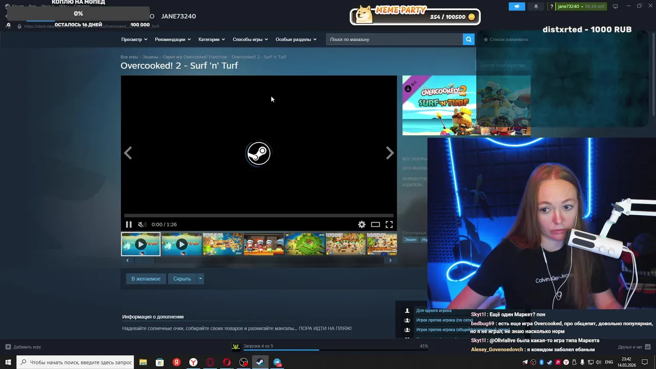
Task: Open the 'Способы игры' store menu
Action: pyautogui.click(x=251, y=39)
